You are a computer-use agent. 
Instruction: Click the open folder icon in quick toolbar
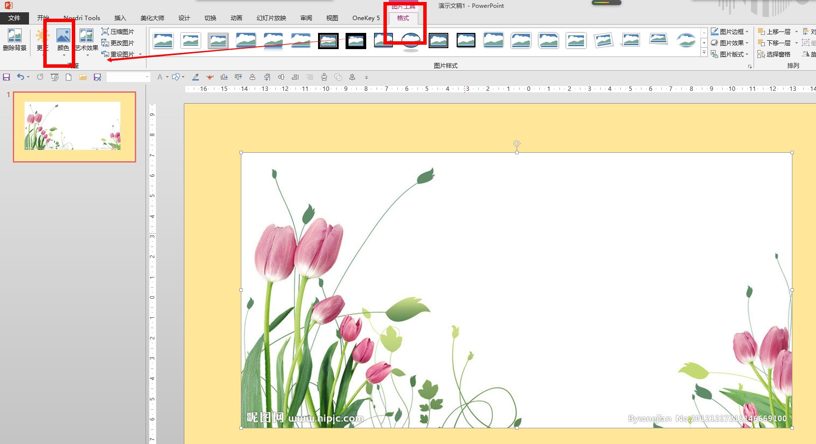point(83,77)
